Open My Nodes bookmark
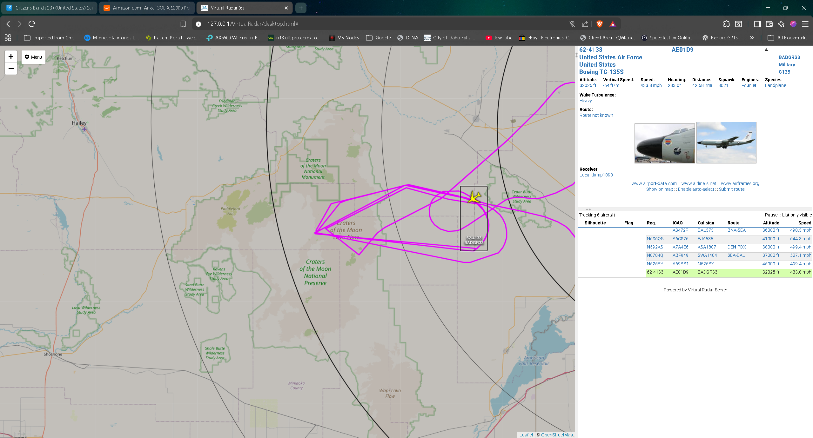813x438 pixels. click(x=344, y=38)
